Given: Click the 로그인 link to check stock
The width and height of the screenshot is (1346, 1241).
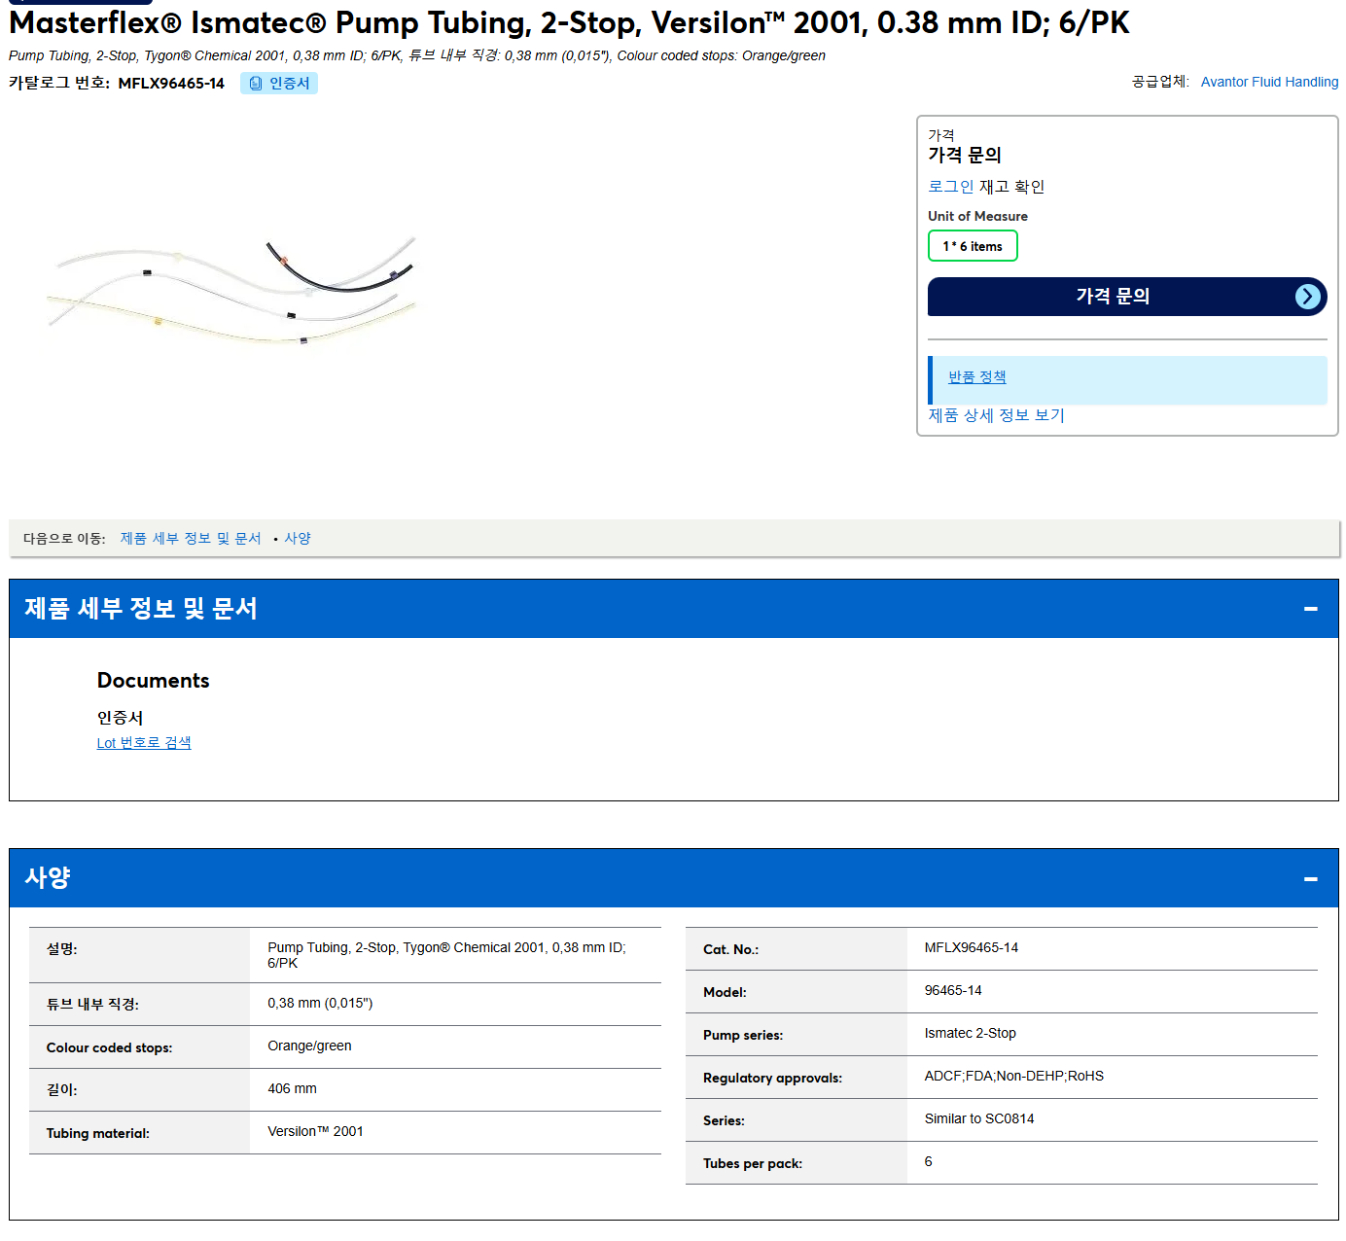Looking at the screenshot, I should click(x=950, y=187).
